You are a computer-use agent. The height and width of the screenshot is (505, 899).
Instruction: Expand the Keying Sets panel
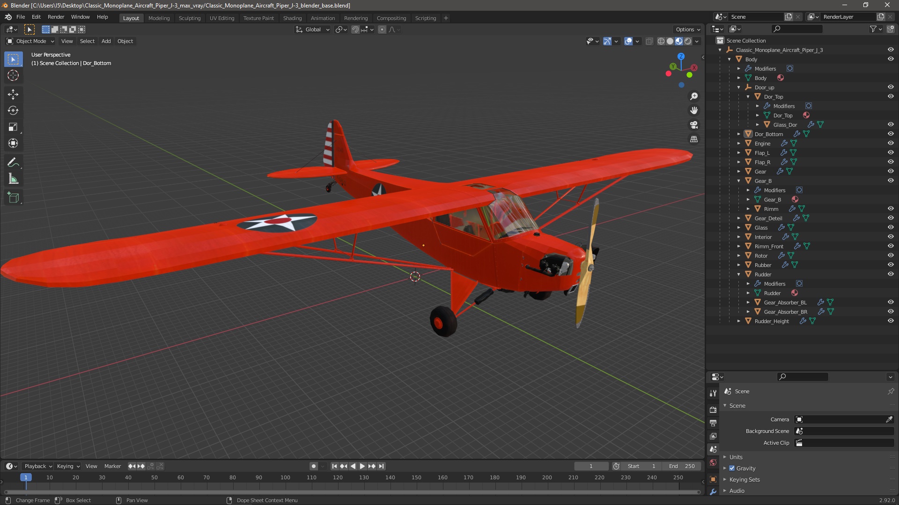744,479
